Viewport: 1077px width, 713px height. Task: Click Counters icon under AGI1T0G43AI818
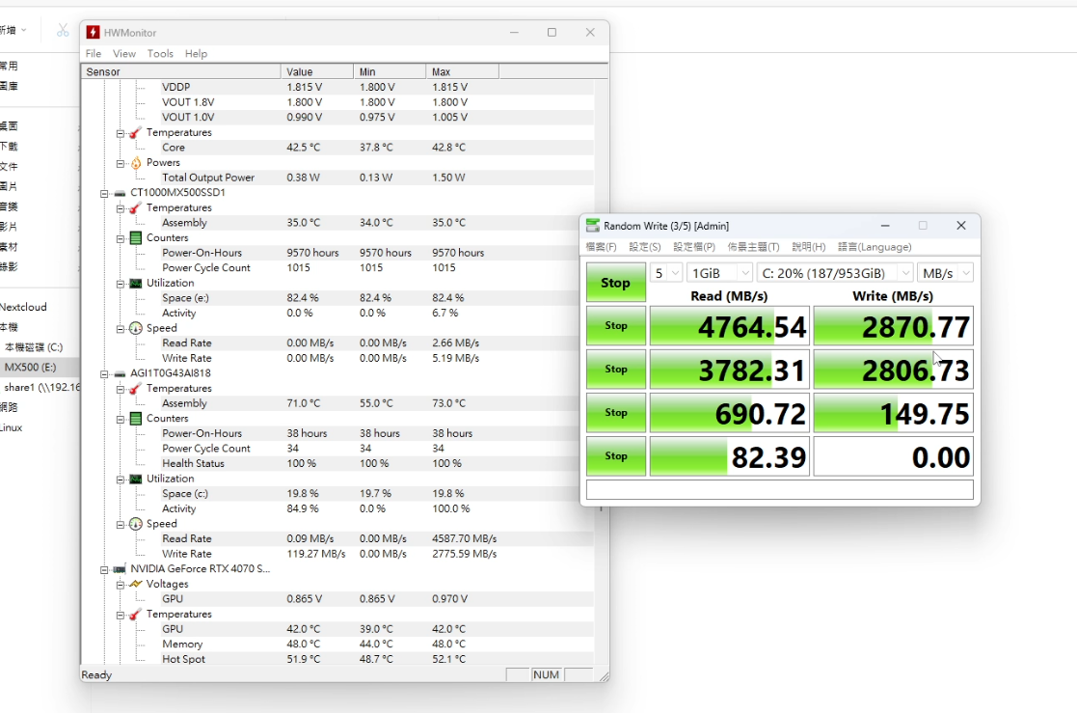click(135, 419)
